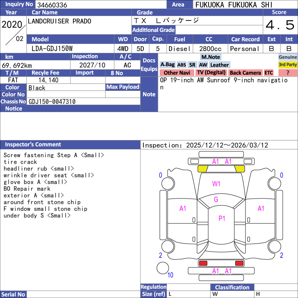Click the W1 windshield damage marker
This screenshot has height=298, width=298.
[216, 184]
